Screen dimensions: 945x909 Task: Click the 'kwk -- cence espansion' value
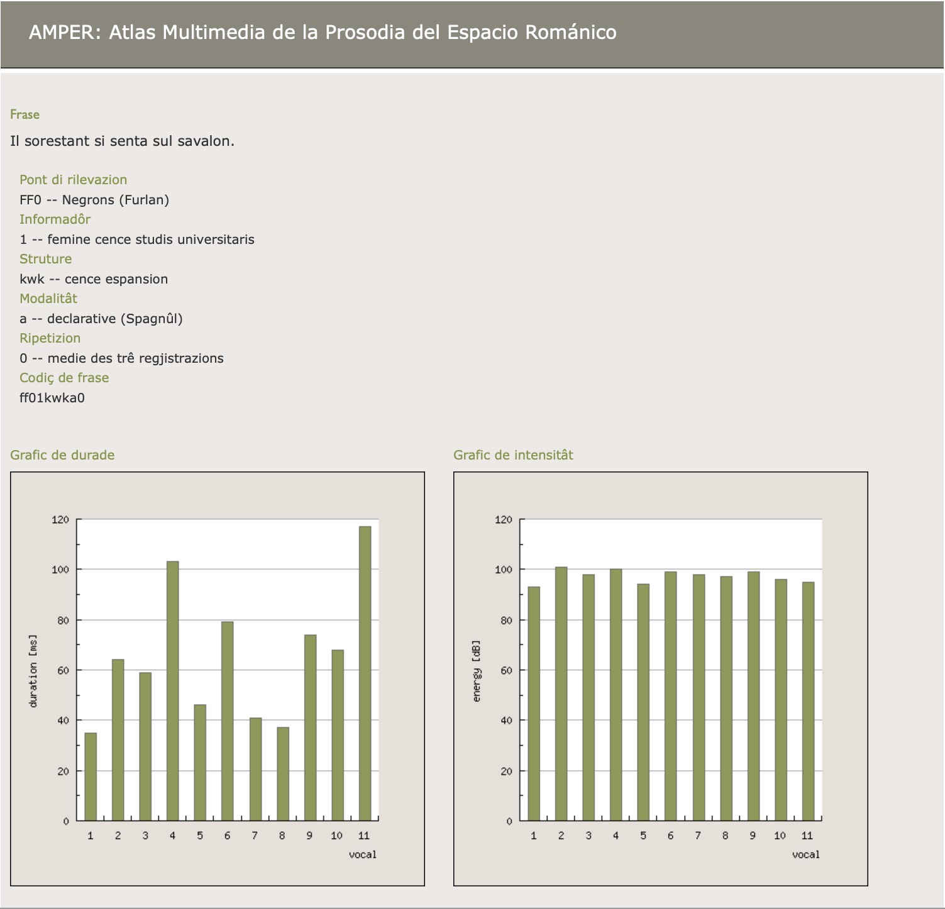[x=94, y=279]
